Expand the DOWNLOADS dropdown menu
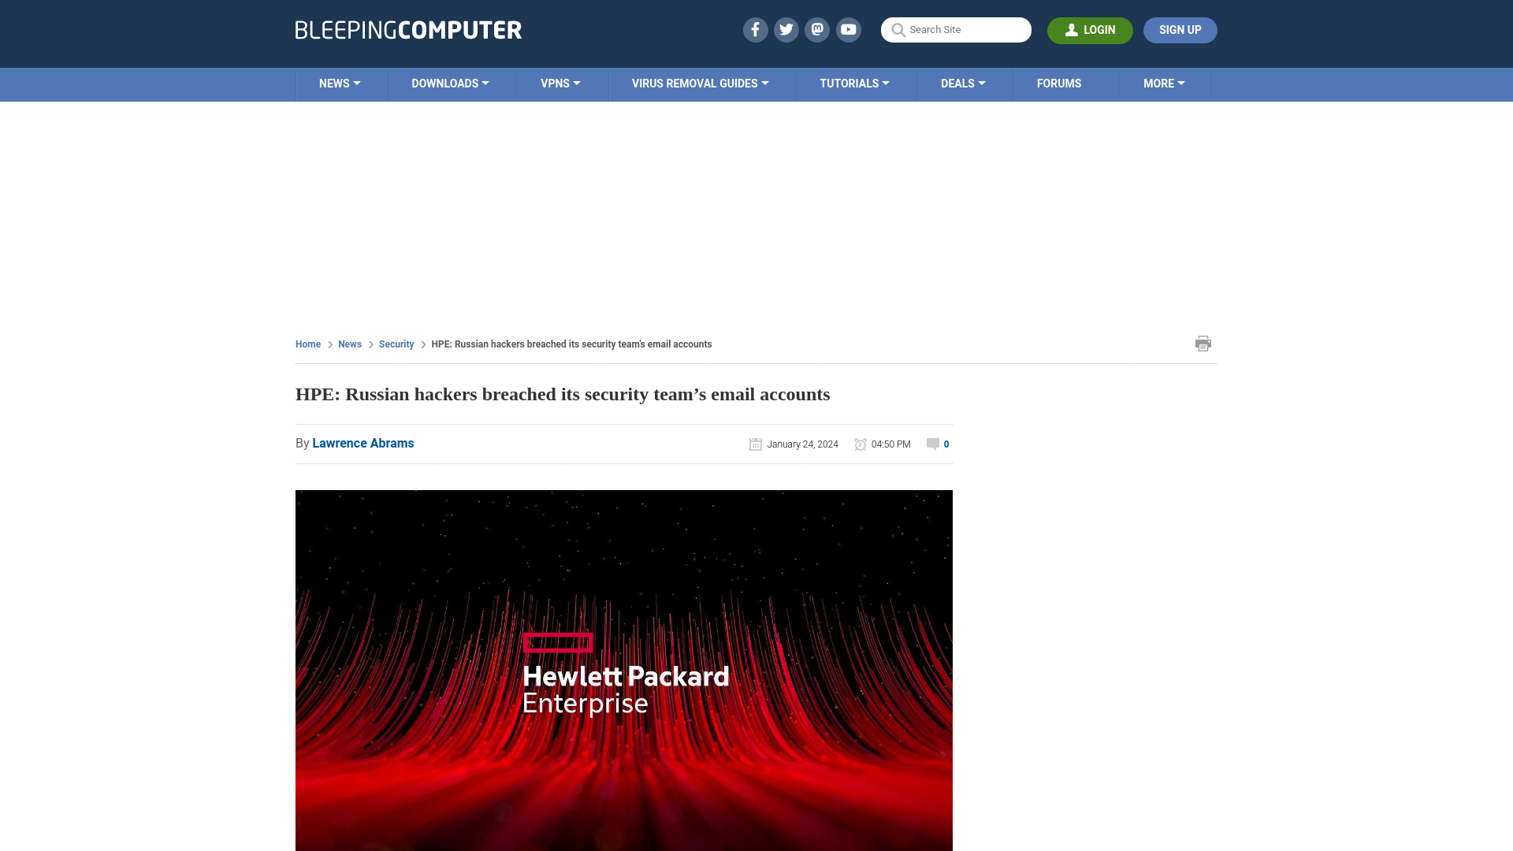The height and width of the screenshot is (851, 1513). pos(450,83)
